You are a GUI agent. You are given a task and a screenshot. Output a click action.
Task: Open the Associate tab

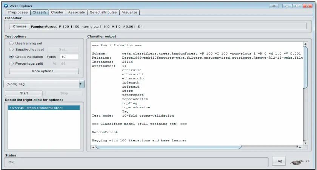point(76,12)
